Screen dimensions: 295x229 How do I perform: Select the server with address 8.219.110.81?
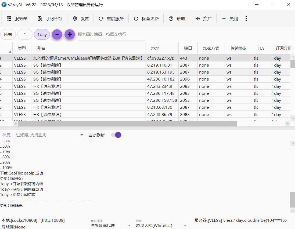click(x=145, y=65)
